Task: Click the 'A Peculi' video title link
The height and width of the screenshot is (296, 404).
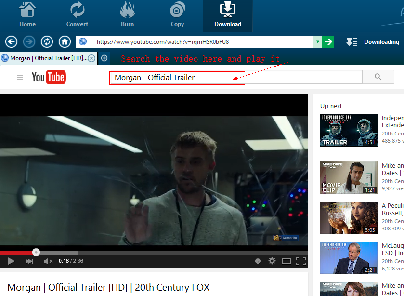Action: [x=392, y=209]
